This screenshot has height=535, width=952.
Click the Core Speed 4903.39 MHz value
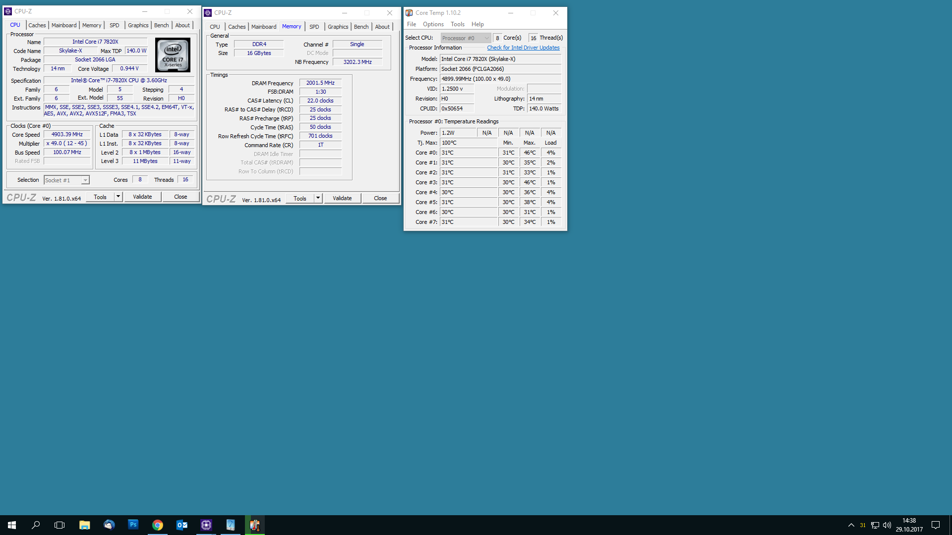[x=67, y=135]
